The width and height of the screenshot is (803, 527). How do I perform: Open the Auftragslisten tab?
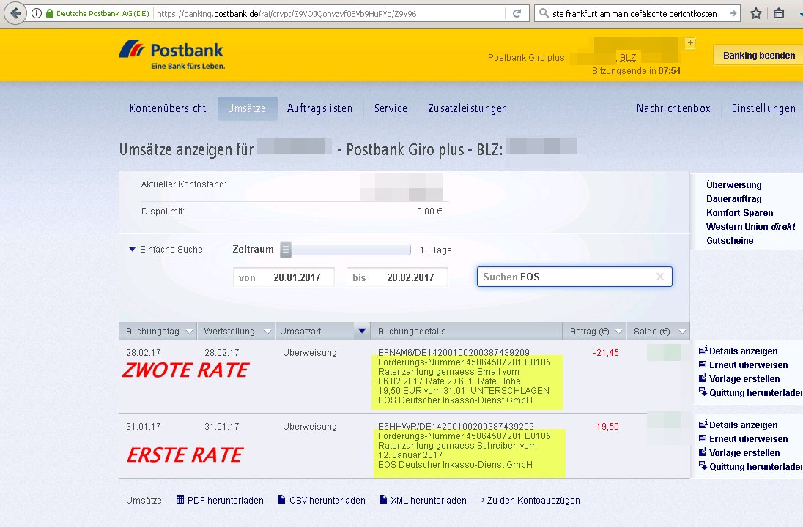320,108
